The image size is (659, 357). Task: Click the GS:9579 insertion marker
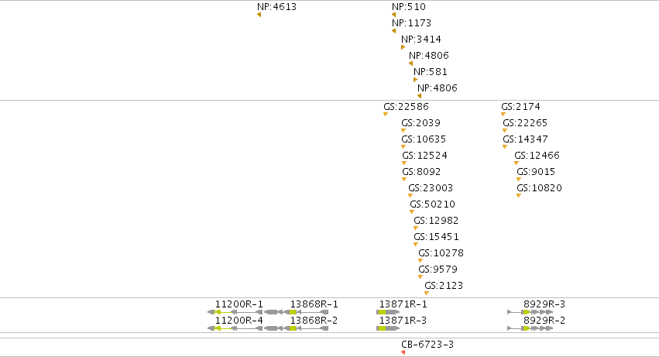pos(420,277)
